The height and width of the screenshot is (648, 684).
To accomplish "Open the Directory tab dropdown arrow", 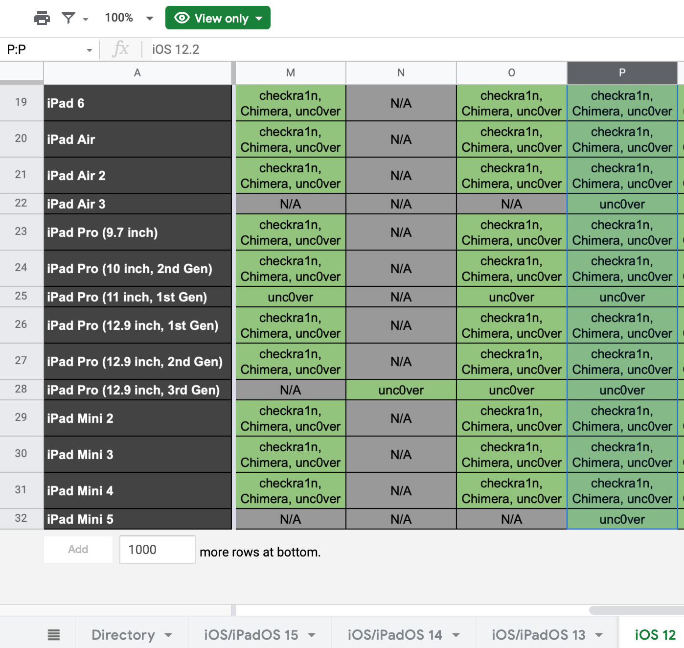I will 169,635.
